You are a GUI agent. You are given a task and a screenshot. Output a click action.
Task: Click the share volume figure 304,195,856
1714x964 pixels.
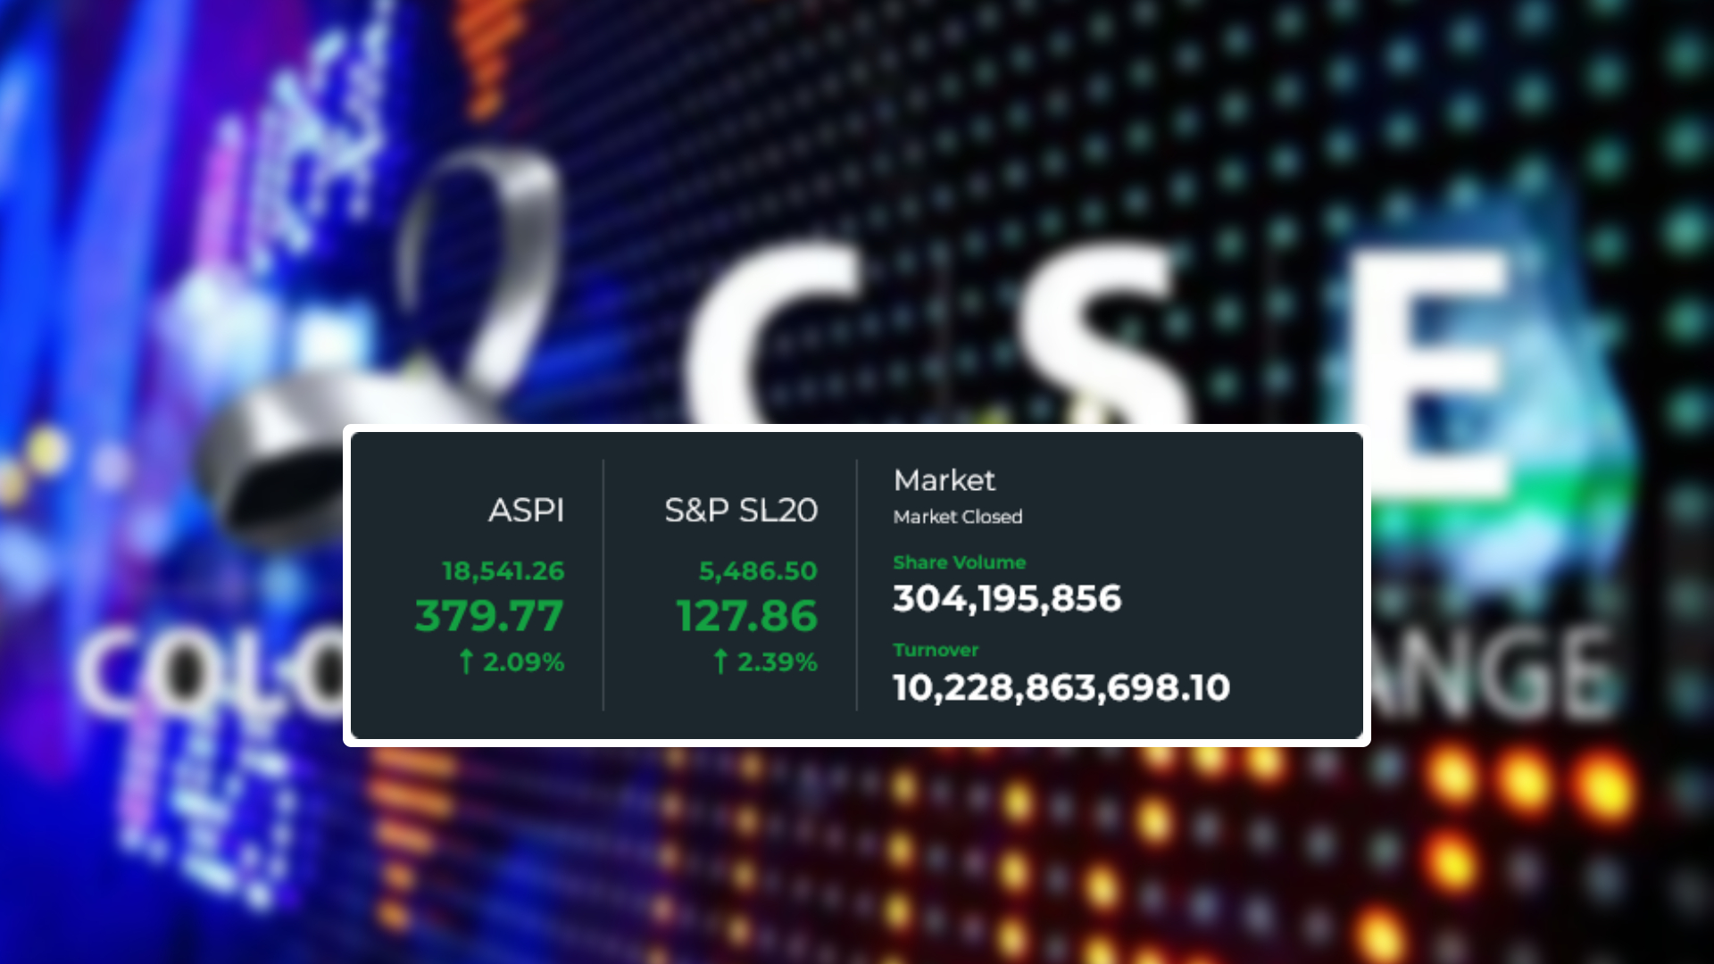click(x=1006, y=599)
